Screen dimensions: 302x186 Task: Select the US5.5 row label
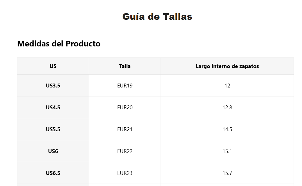click(x=53, y=129)
